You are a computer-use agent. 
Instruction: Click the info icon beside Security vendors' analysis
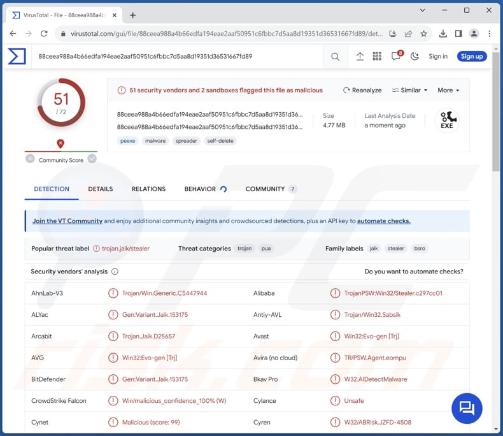(115, 272)
